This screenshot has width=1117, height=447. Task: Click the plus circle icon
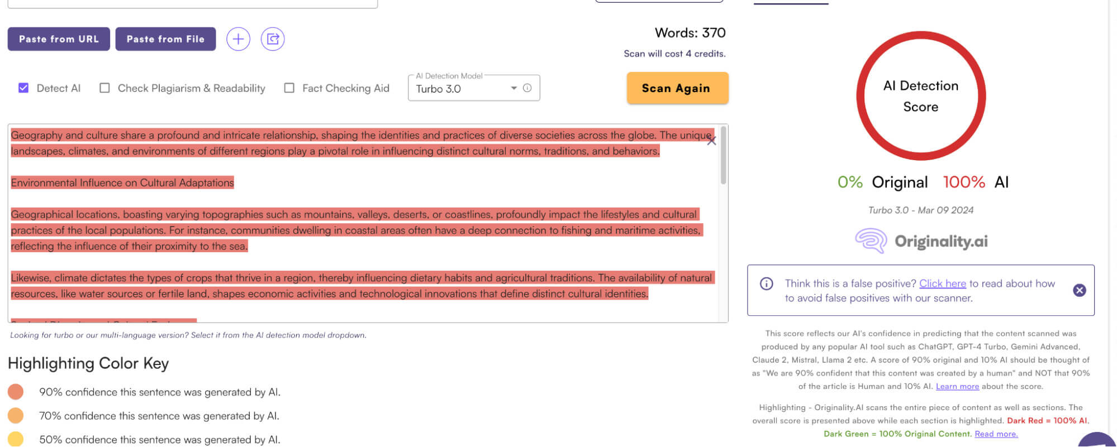238,39
